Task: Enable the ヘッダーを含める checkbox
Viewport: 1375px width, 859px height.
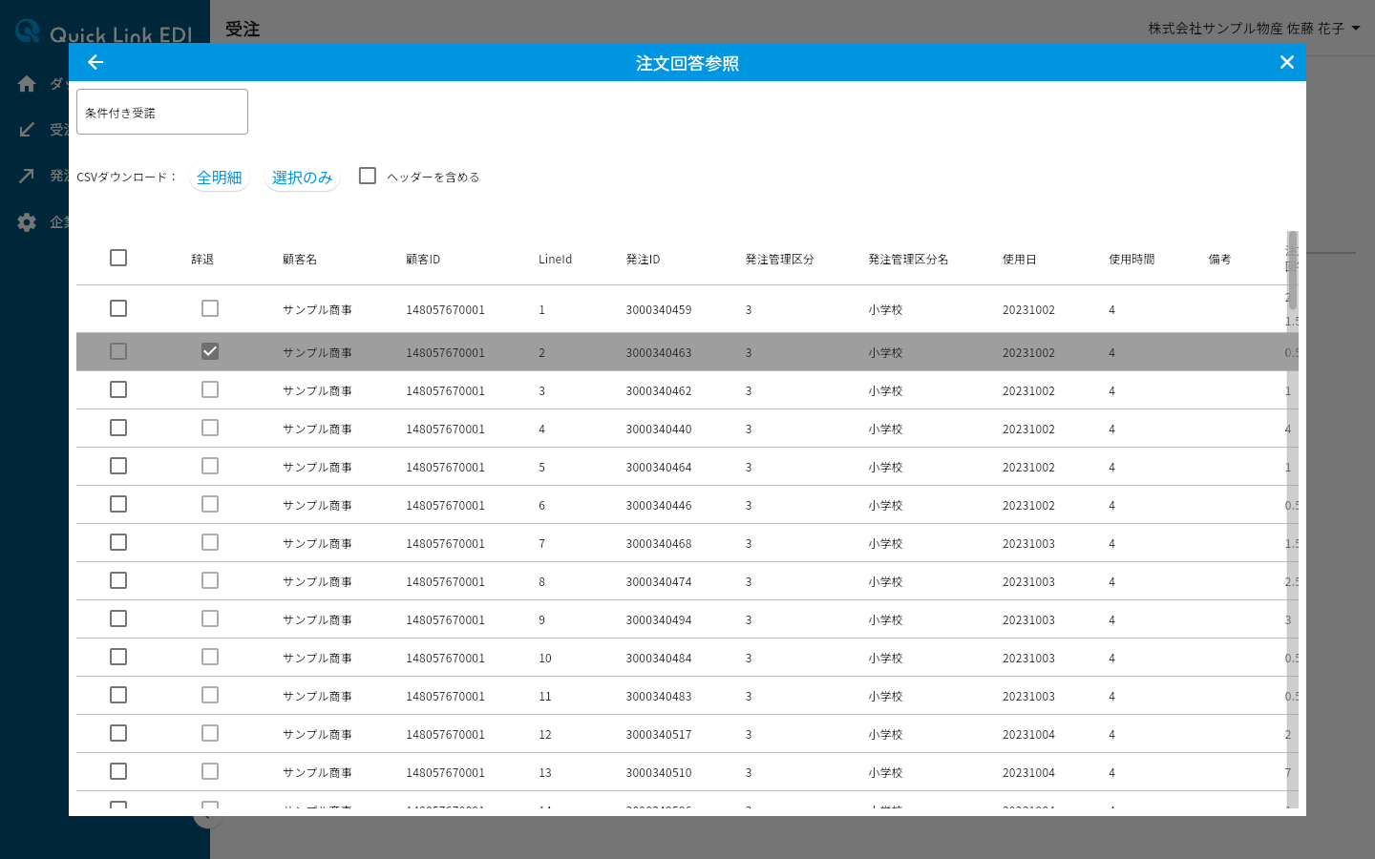Action: click(368, 176)
